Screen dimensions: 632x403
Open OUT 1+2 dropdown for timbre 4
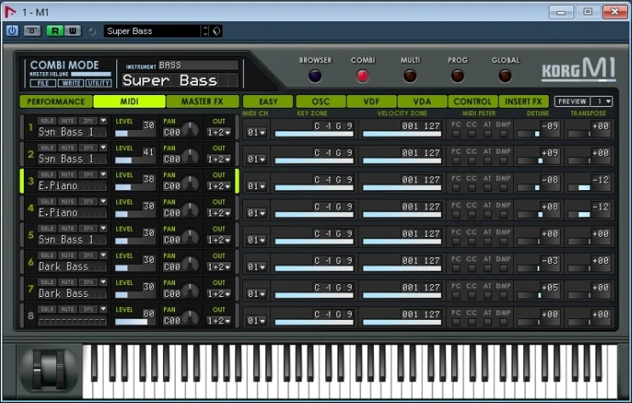click(x=219, y=213)
